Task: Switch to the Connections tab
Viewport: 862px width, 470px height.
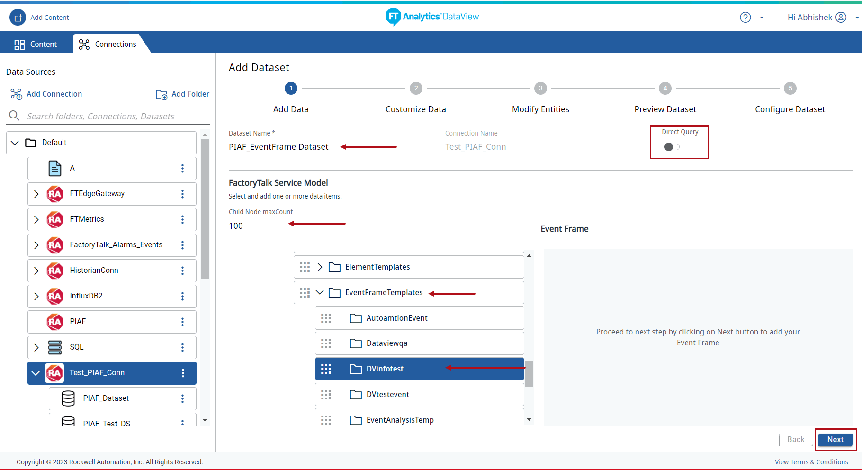Action: click(108, 44)
